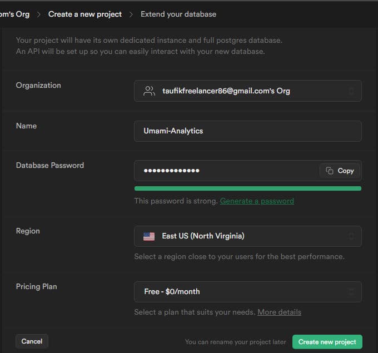The height and width of the screenshot is (353, 378).
Task: Click the 'Generate a password' link
Action: [x=257, y=201]
